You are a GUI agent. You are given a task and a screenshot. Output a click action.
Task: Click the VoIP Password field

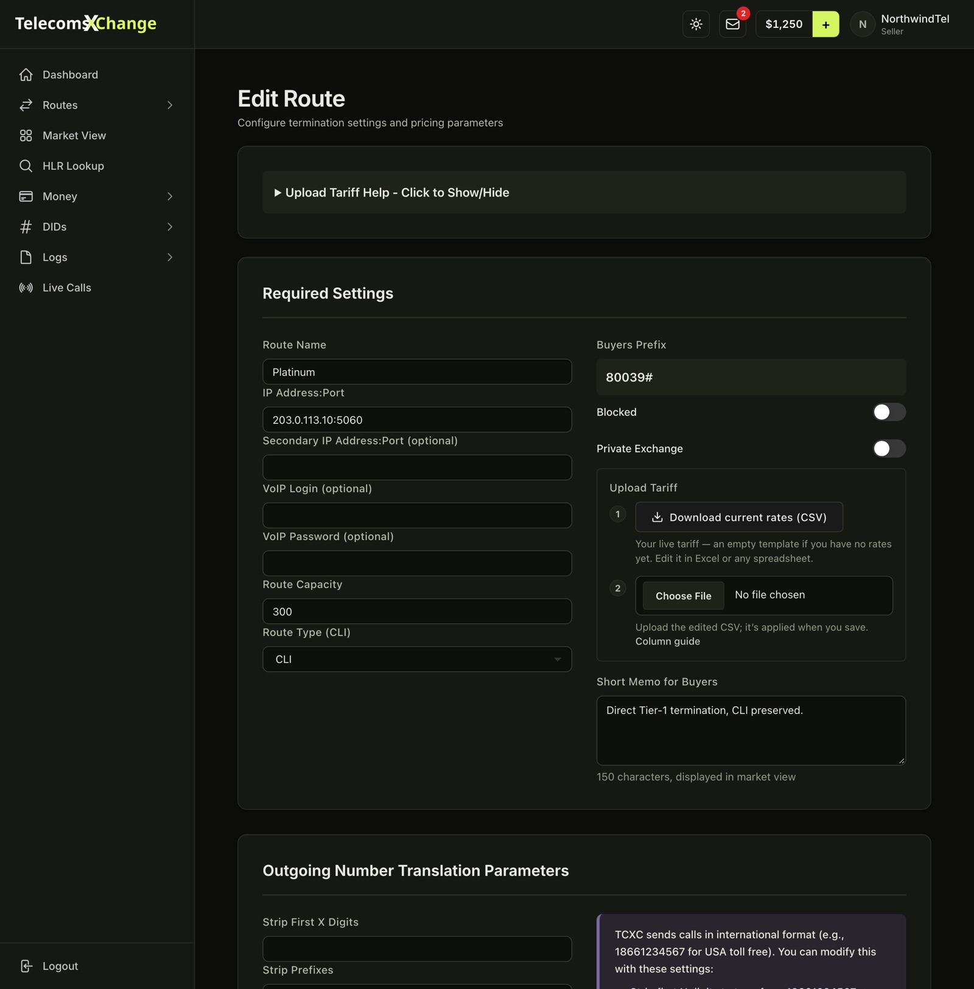[417, 563]
